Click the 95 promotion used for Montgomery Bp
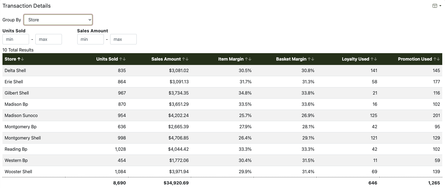This screenshot has width=445, height=188. [x=437, y=127]
